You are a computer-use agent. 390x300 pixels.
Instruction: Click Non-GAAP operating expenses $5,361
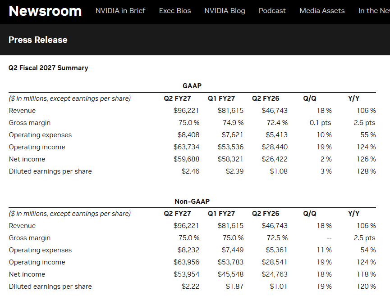click(x=276, y=250)
